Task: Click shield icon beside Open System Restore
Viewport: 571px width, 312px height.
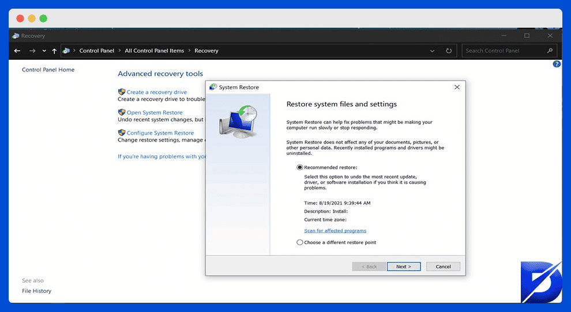Action: (122, 112)
